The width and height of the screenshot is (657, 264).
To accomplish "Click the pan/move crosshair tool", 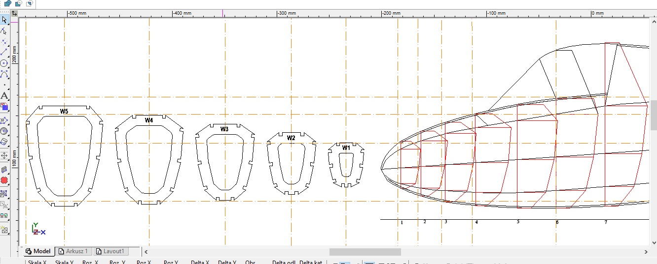I will tap(4, 155).
